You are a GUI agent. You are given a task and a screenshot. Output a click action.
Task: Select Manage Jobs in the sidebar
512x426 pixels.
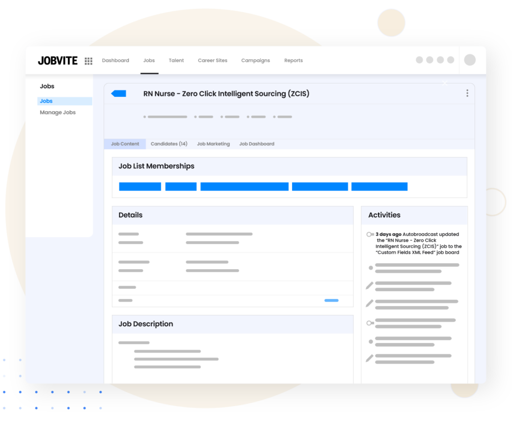click(x=57, y=112)
